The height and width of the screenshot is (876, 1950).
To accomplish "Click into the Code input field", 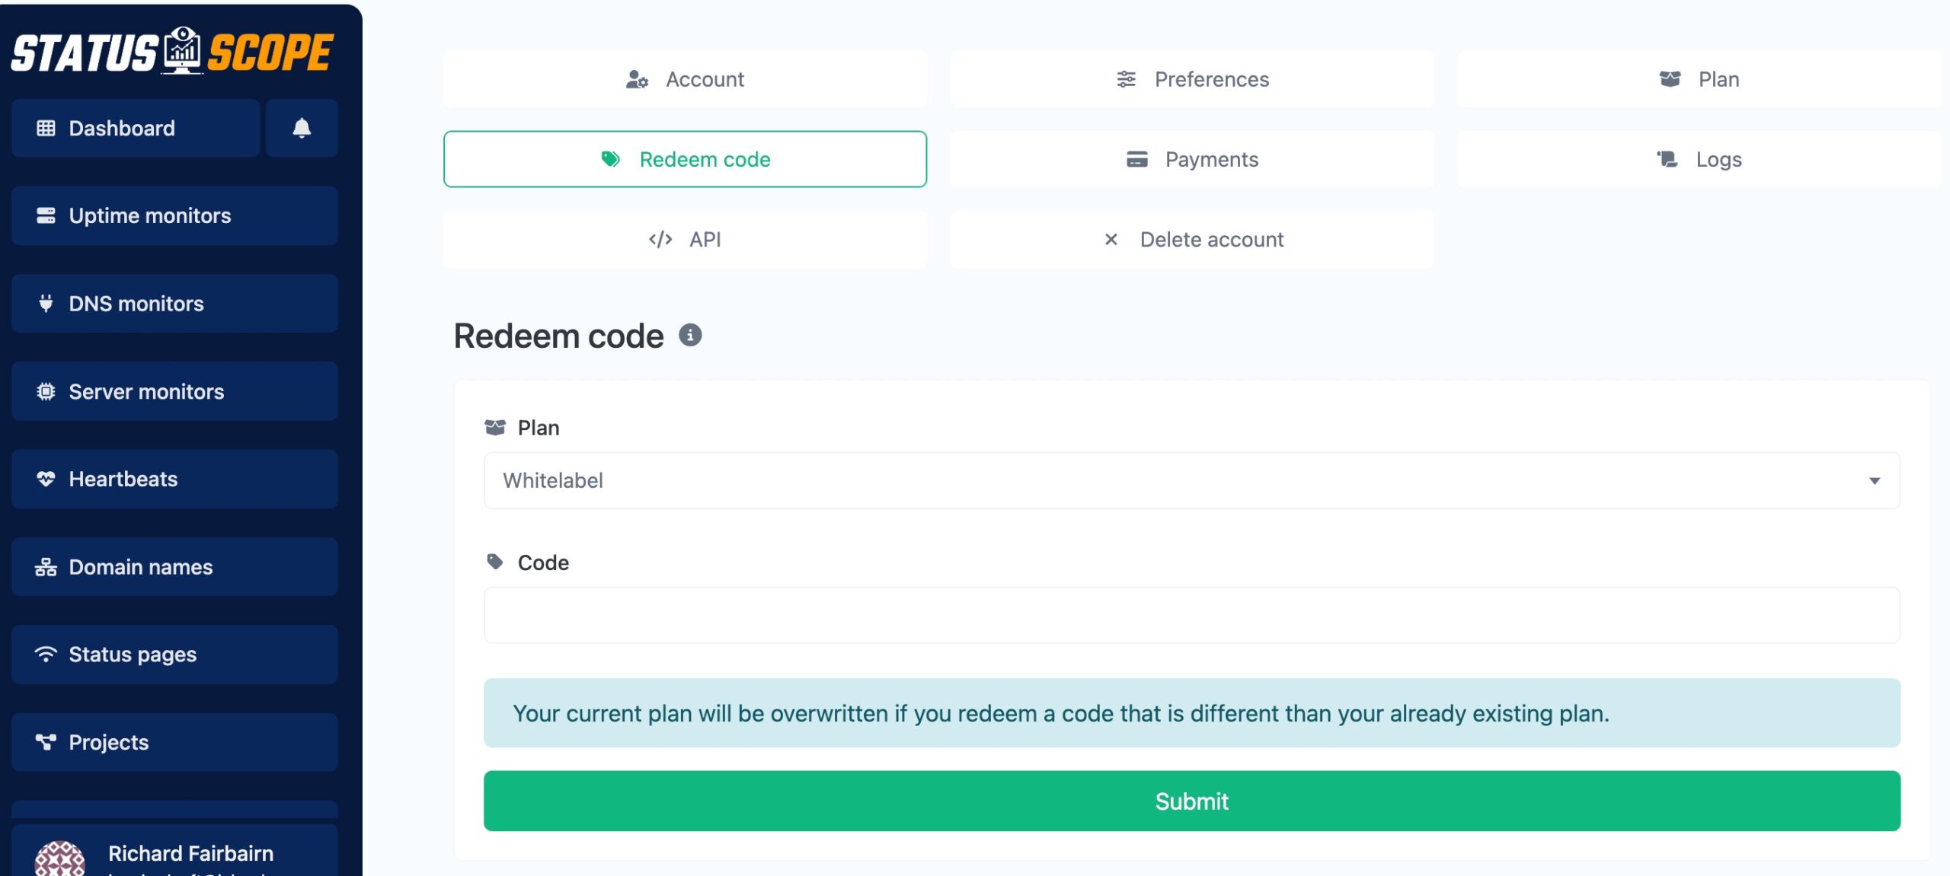I will [x=1192, y=615].
